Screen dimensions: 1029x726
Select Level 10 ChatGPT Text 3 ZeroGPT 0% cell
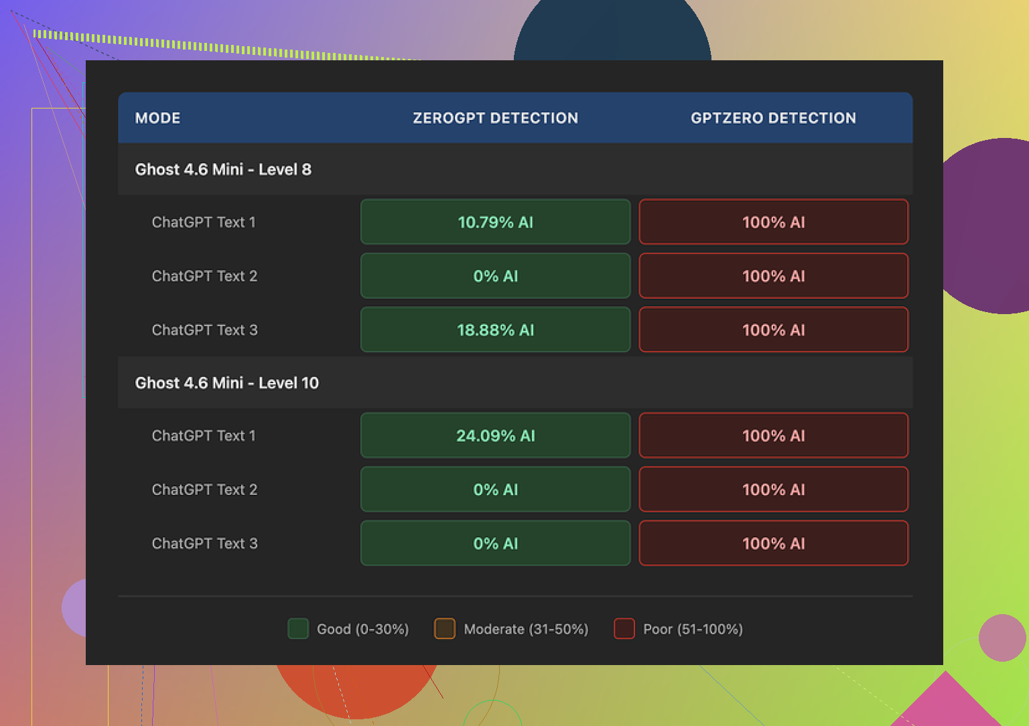[x=495, y=544]
